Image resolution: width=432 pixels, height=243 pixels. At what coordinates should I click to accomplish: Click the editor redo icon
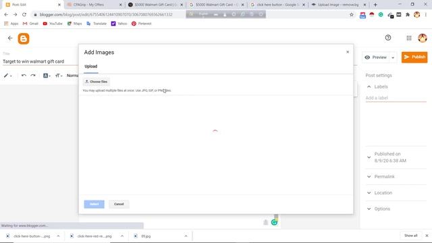click(x=33, y=75)
